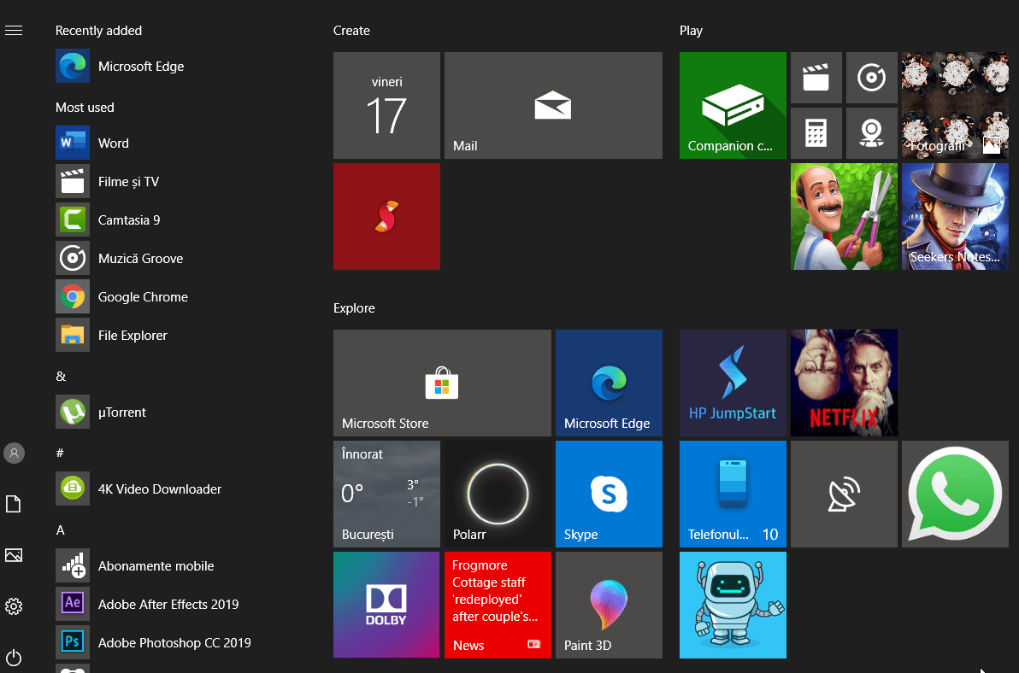Image resolution: width=1019 pixels, height=673 pixels.
Task: Open the Dolby tile
Action: 386,605
